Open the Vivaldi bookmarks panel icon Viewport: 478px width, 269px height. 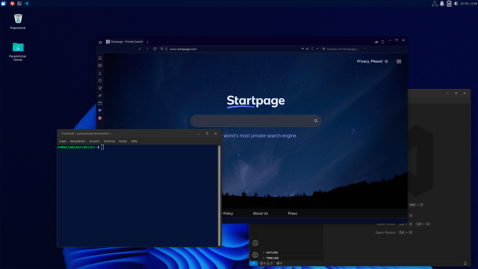tap(100, 58)
